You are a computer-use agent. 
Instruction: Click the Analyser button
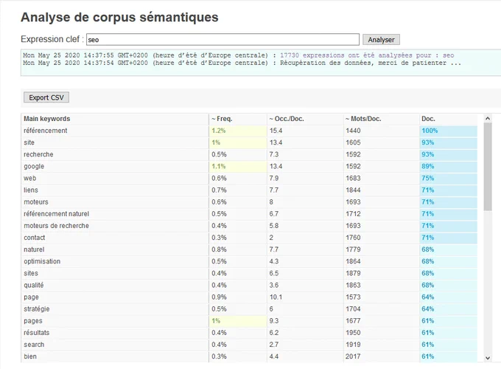coord(381,40)
